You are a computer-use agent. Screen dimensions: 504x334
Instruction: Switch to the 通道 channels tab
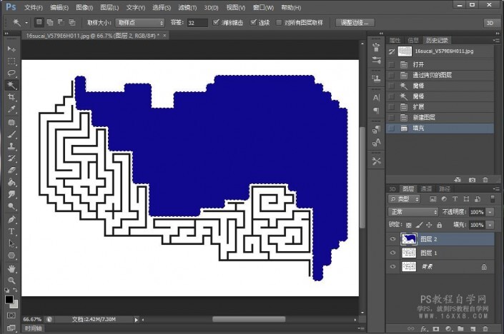pyautogui.click(x=427, y=188)
